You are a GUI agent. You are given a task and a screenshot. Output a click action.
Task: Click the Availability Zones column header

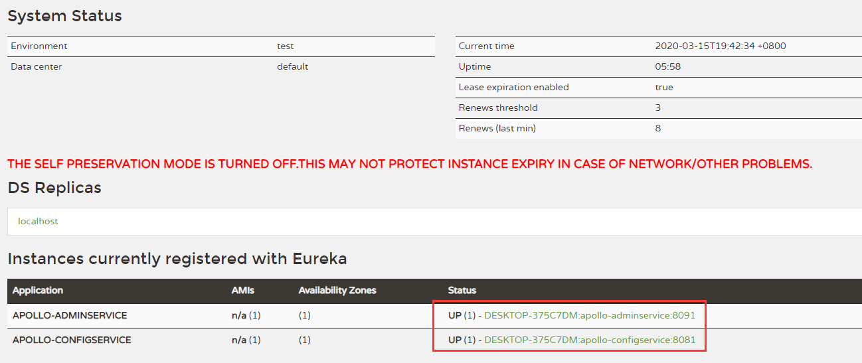point(337,291)
